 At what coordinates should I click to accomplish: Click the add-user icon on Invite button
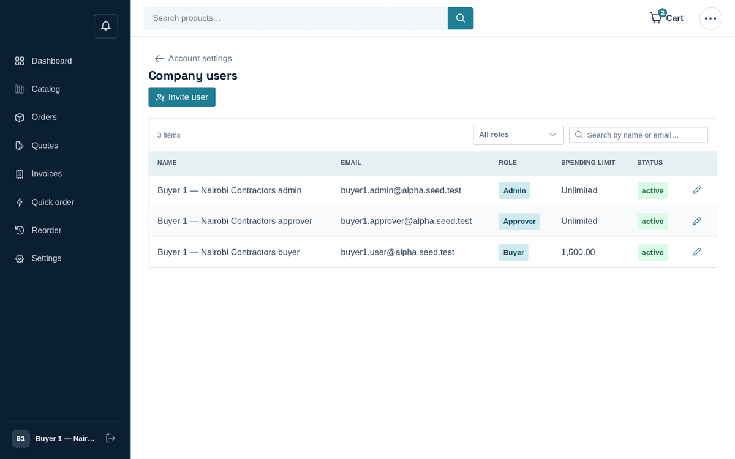pos(160,97)
